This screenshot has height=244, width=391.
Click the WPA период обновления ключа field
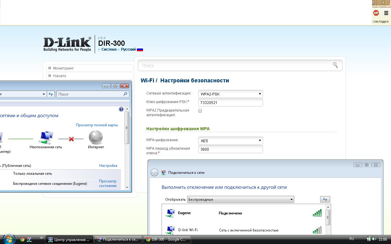(231, 149)
